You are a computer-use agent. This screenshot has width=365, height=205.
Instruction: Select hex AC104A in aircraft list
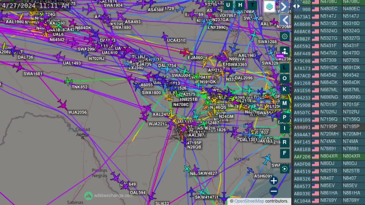[302, 201]
